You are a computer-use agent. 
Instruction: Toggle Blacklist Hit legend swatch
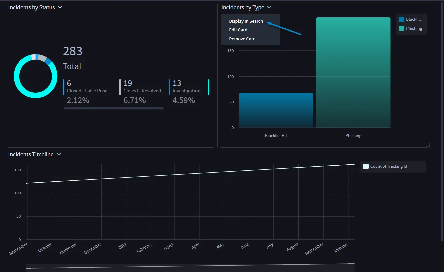[401, 19]
